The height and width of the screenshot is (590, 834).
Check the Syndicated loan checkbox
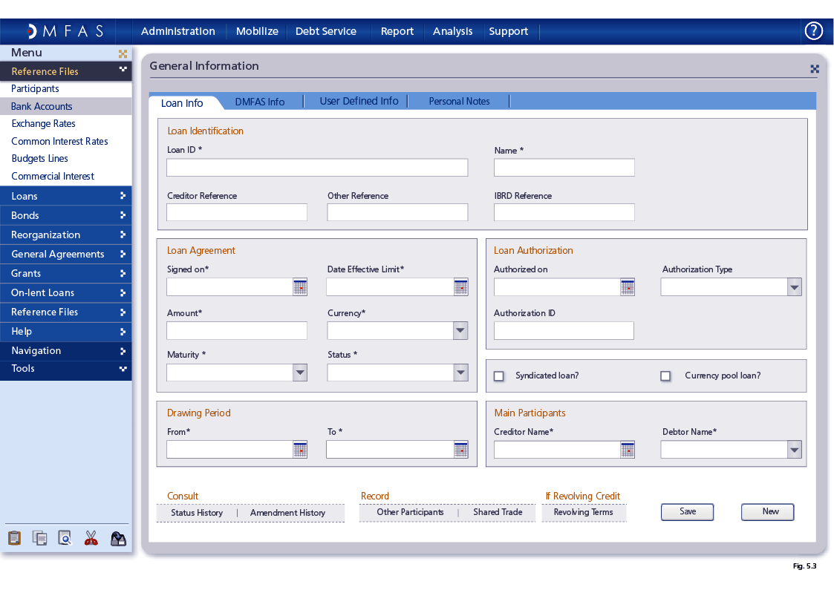pyautogui.click(x=499, y=376)
